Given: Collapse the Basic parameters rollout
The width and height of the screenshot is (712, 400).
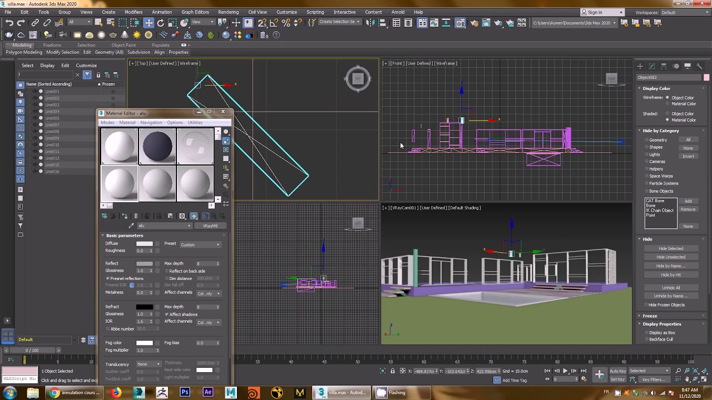Looking at the screenshot, I should [124, 236].
